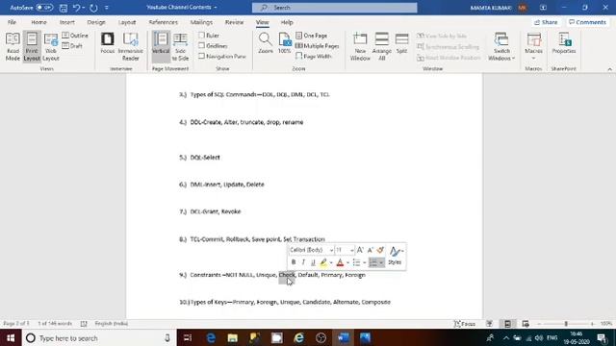
Task: Apply red font color
Action: click(340, 262)
